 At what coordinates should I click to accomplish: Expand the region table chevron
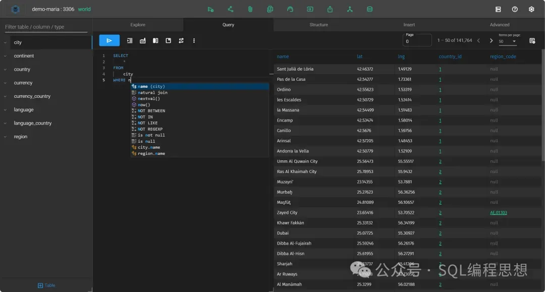(x=5, y=137)
